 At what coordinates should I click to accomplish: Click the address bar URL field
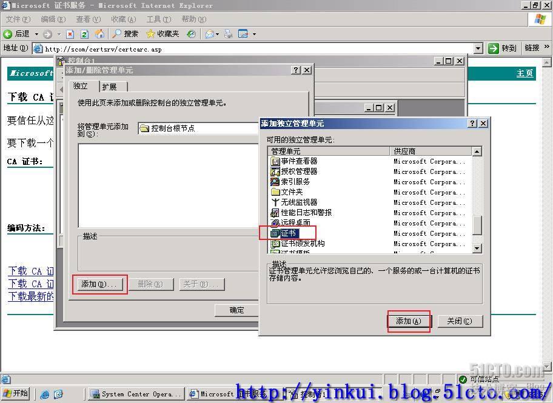253,48
